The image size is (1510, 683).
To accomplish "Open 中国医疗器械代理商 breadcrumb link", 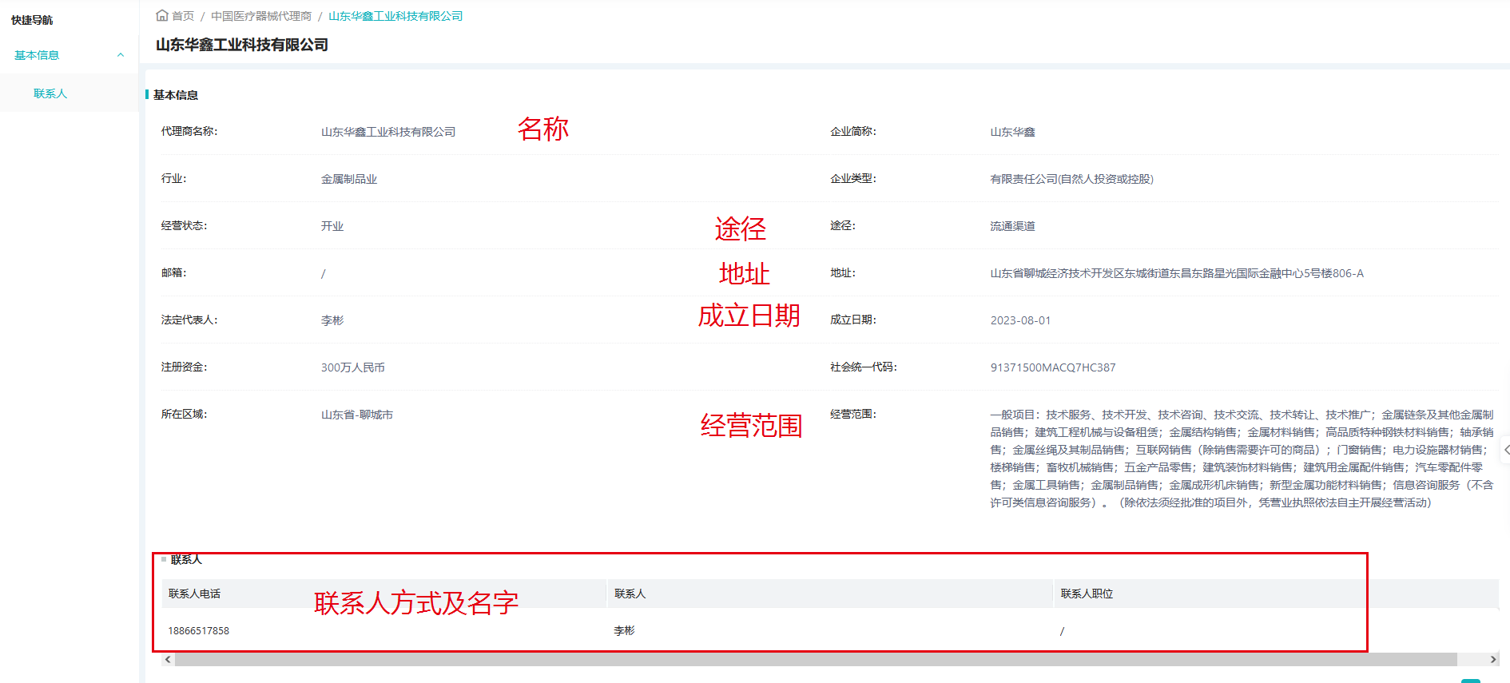I will [x=261, y=16].
